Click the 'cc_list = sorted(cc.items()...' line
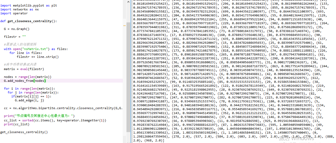Screen dimensions: 336x143 point(55,120)
